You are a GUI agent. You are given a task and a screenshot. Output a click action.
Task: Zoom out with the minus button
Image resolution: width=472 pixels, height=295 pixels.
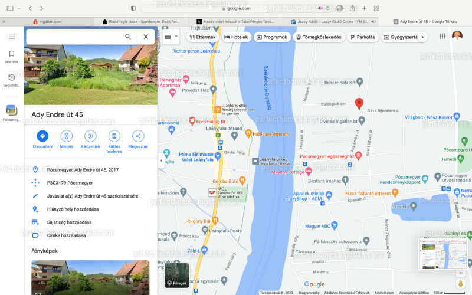point(460,273)
